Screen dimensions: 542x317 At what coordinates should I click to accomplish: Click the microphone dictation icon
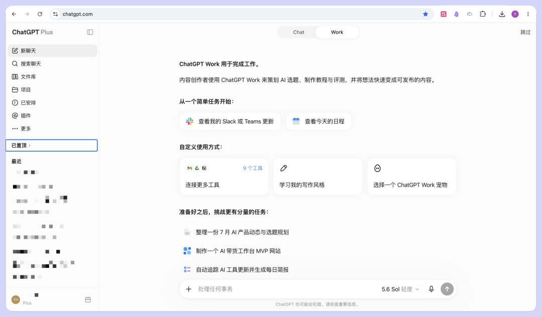[431, 289]
